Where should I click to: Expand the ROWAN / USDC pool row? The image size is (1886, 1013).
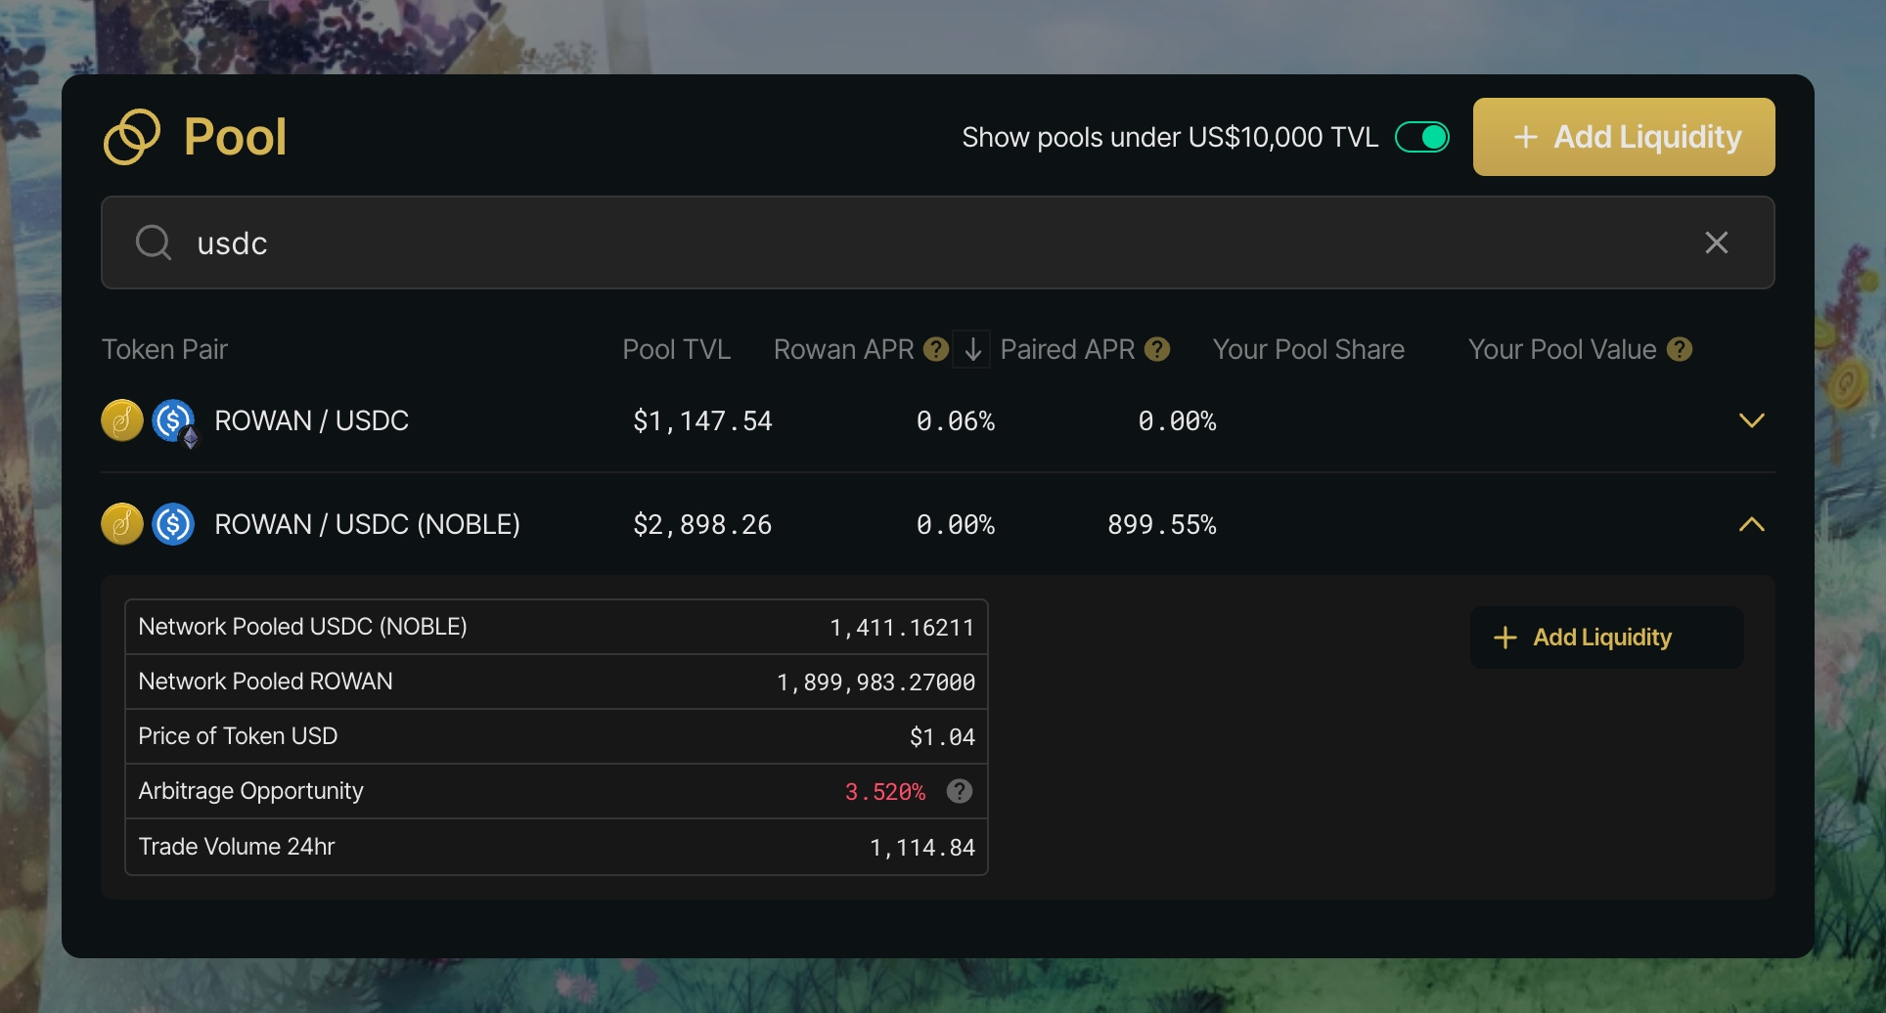[1751, 420]
